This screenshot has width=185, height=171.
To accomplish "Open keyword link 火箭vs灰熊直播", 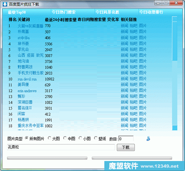I will click(30, 26).
